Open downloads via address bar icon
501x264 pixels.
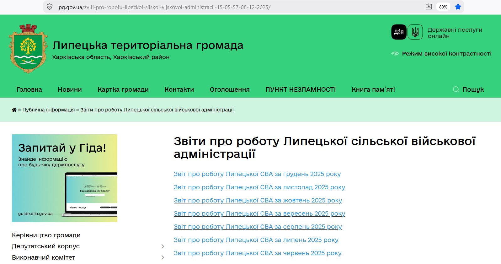point(429,7)
